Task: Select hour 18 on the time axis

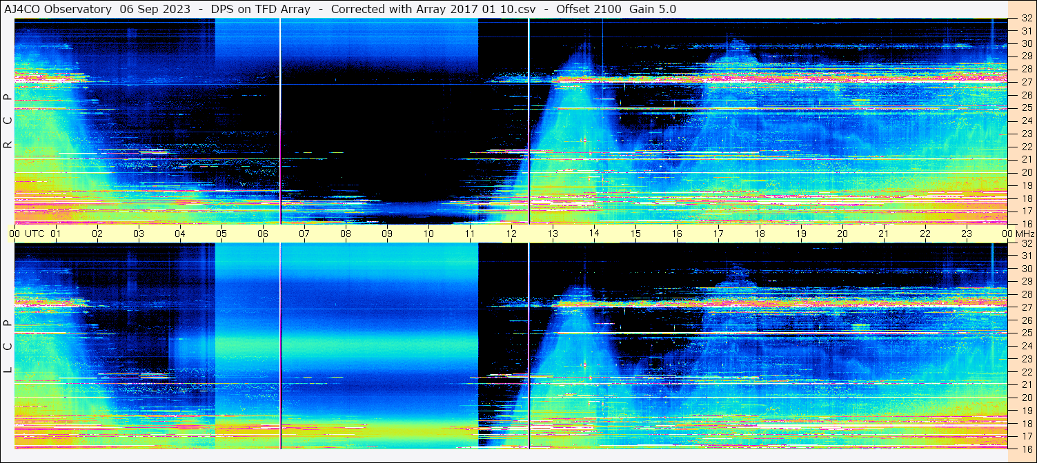Action: tap(760, 234)
